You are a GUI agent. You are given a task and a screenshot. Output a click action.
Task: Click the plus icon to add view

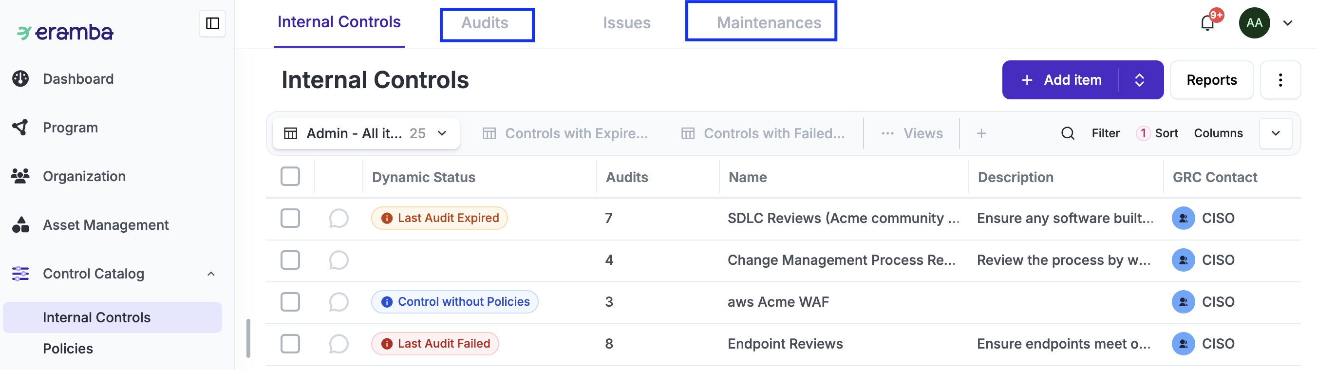(981, 133)
